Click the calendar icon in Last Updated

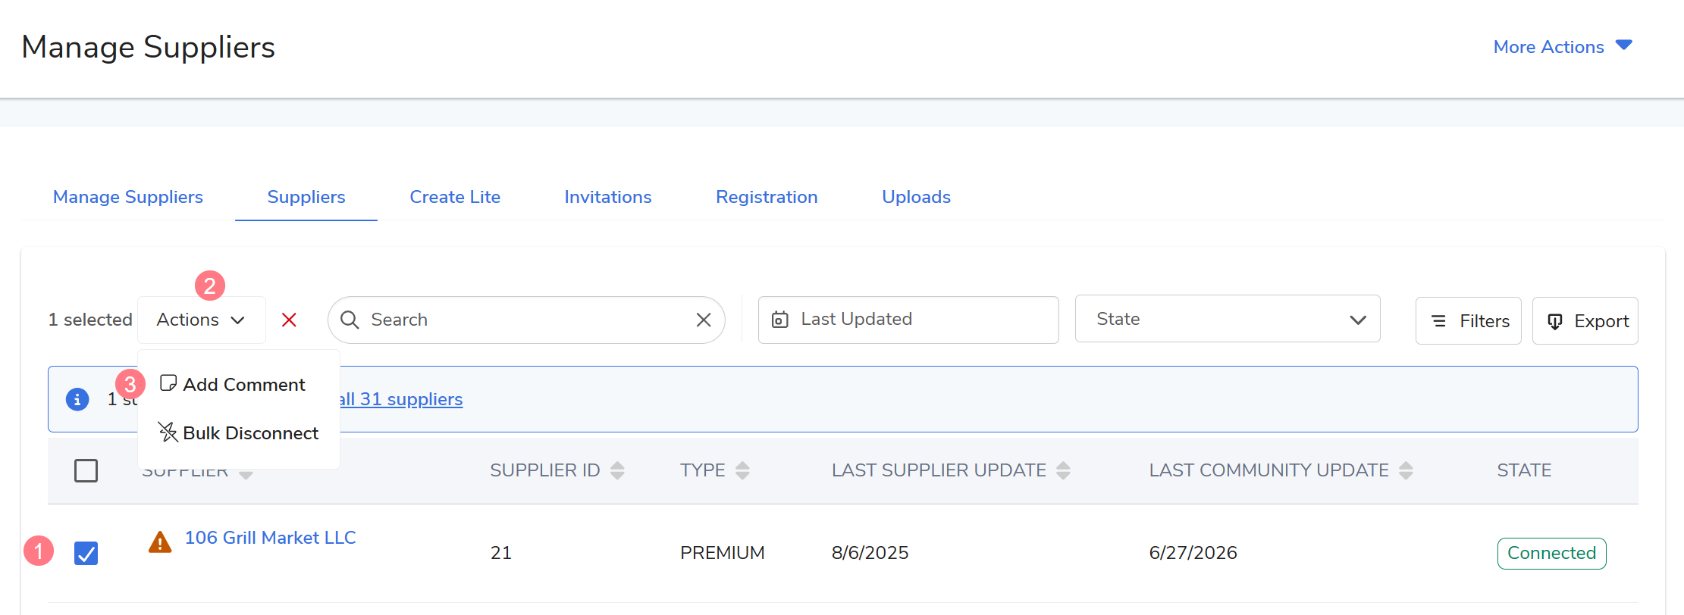[x=780, y=320]
